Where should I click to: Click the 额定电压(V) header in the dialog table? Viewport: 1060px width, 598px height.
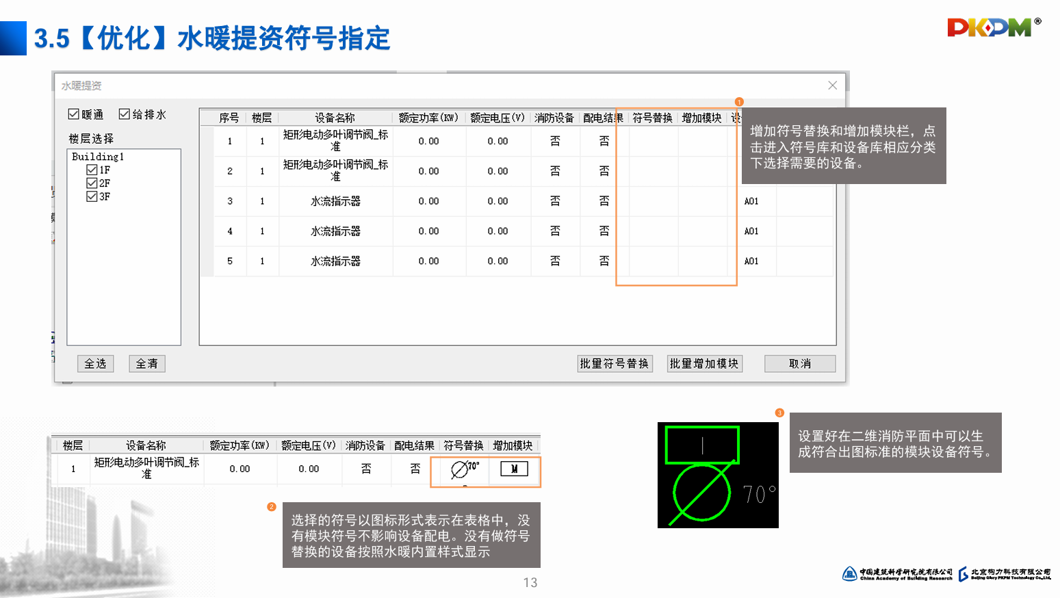(497, 118)
